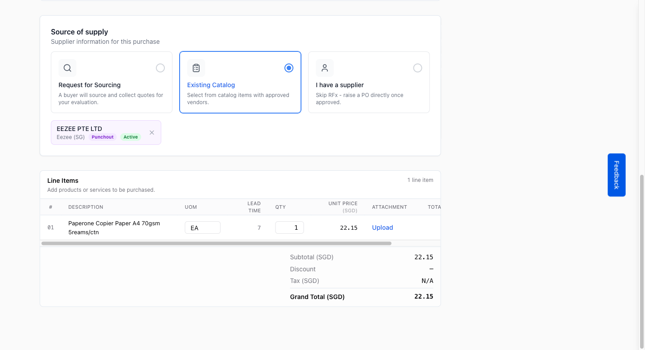Click the I have a supplier card title
Screen dimensions: 645x350
[340, 85]
